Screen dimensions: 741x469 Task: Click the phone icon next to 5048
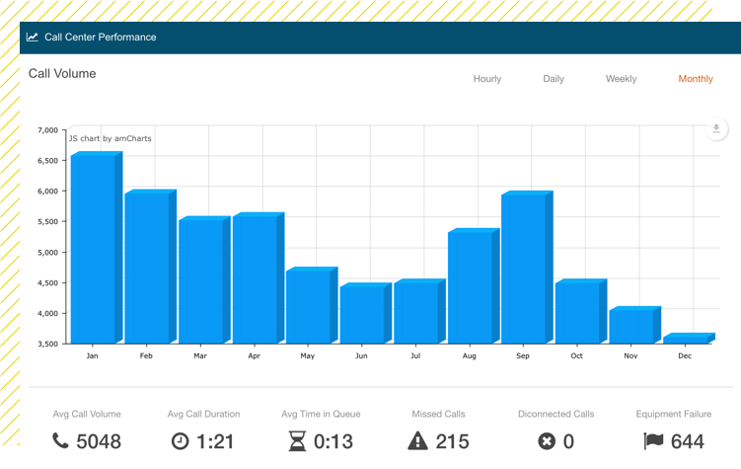[x=60, y=441]
